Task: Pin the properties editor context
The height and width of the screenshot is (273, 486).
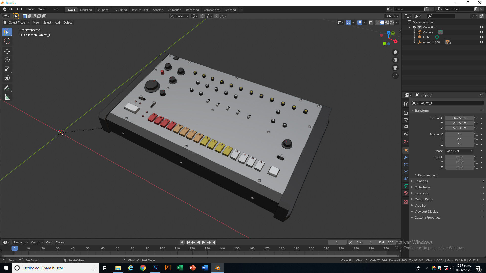Action: [481, 95]
